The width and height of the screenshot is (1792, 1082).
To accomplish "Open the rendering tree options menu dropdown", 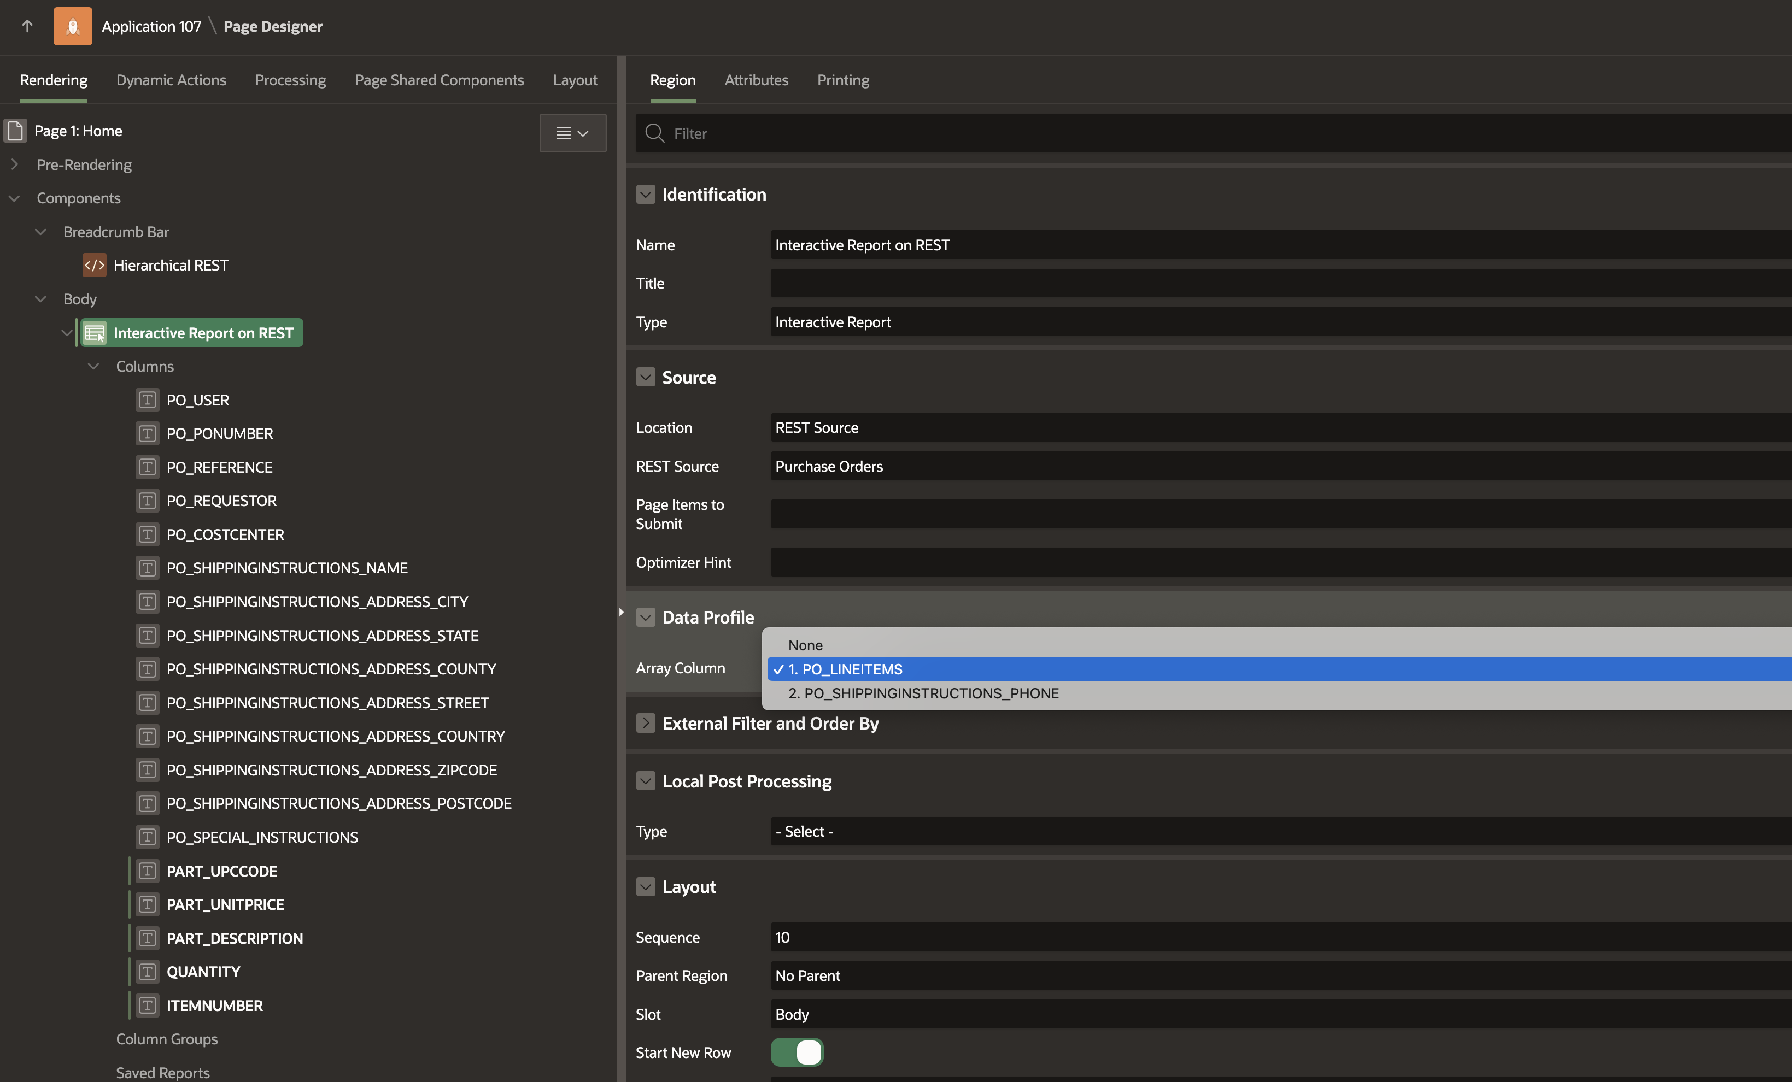I will coord(572,133).
